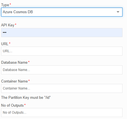The image size is (127, 119).
Task: Click the dropdown arrow in the Type field
Action: [x=118, y=12]
